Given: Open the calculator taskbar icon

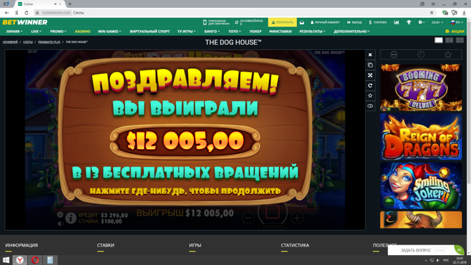Looking at the screenshot, I should point(50,260).
